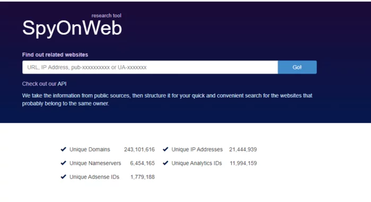This screenshot has height=202, width=371.
Task: Click the checkmark beside Unique IP Addresses
Action: (x=165, y=149)
